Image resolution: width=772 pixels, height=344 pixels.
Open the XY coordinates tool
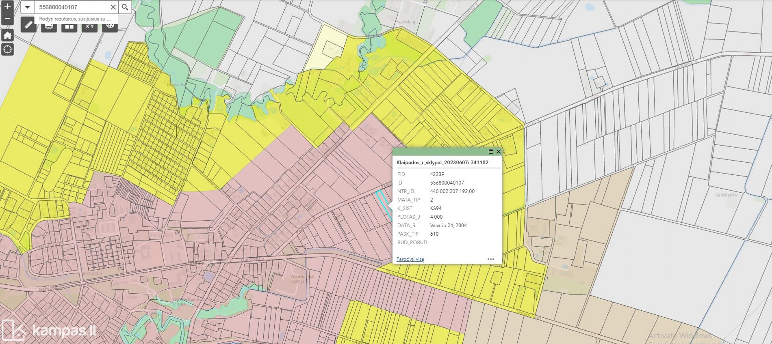click(x=89, y=27)
